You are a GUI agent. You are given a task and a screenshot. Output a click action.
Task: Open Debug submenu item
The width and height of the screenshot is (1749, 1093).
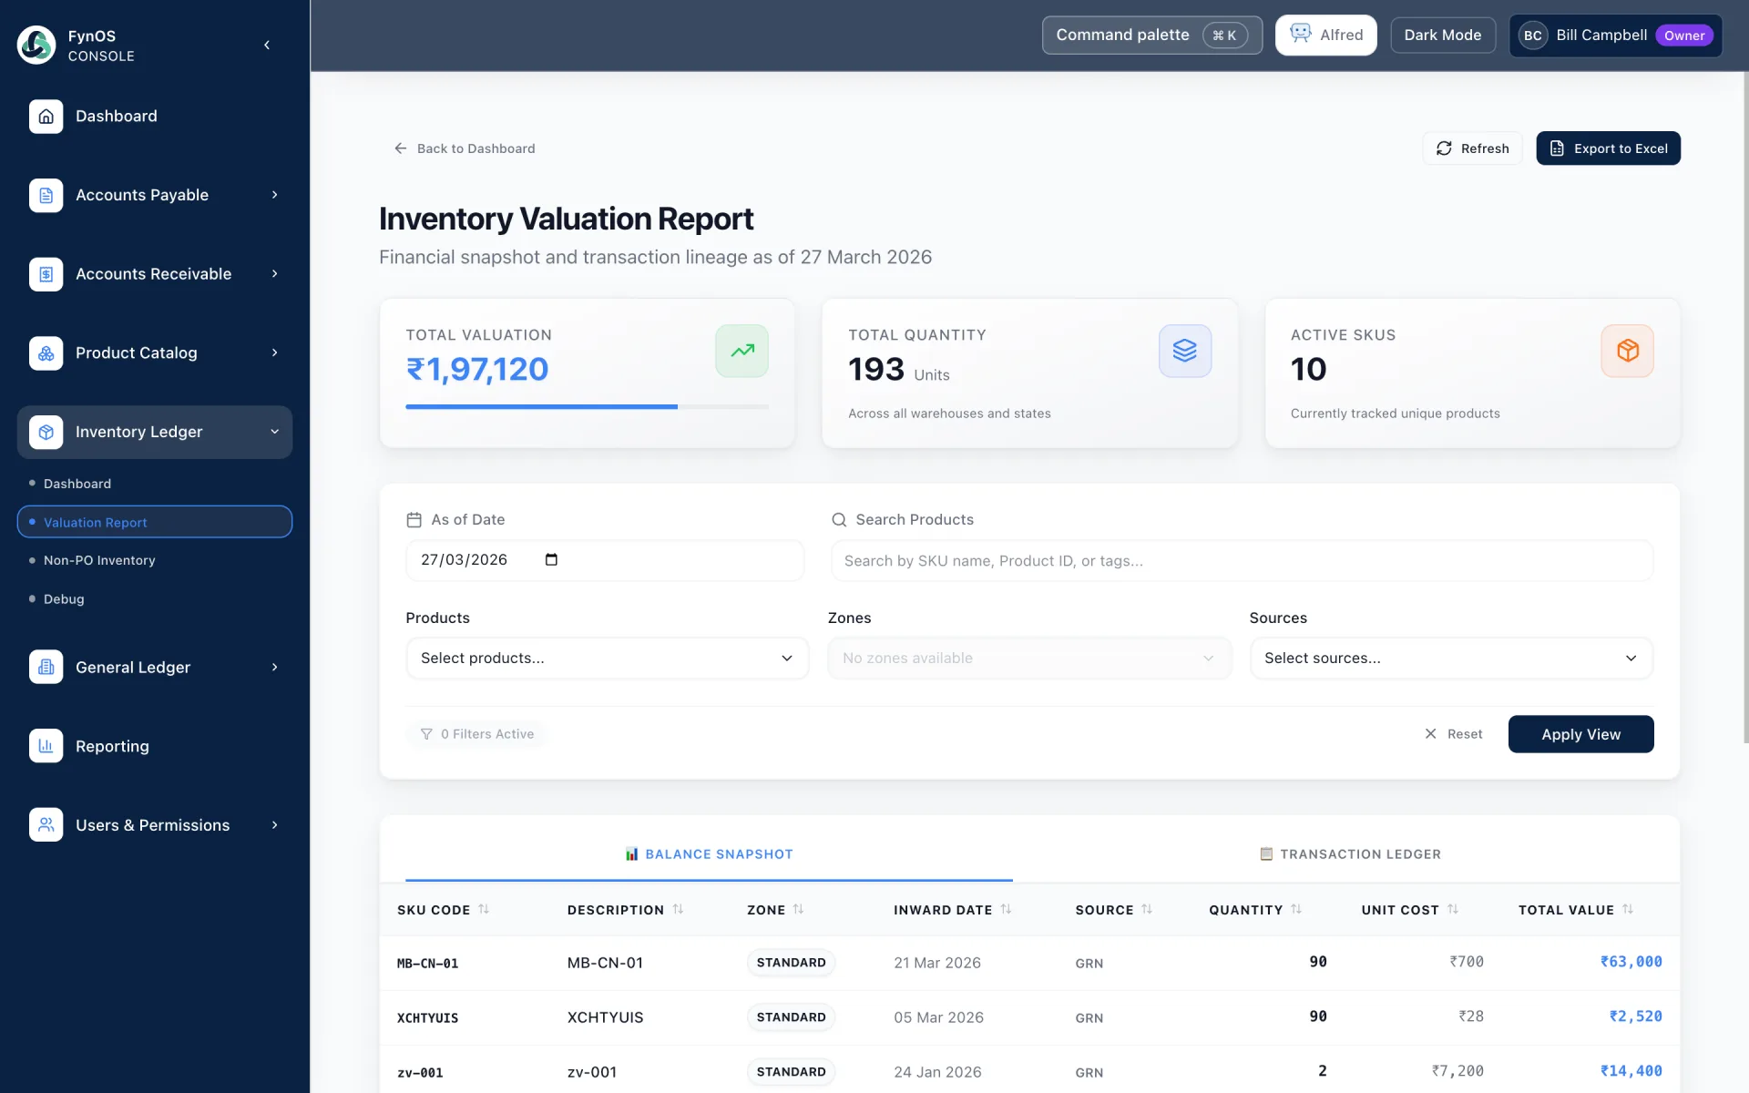[64, 599]
